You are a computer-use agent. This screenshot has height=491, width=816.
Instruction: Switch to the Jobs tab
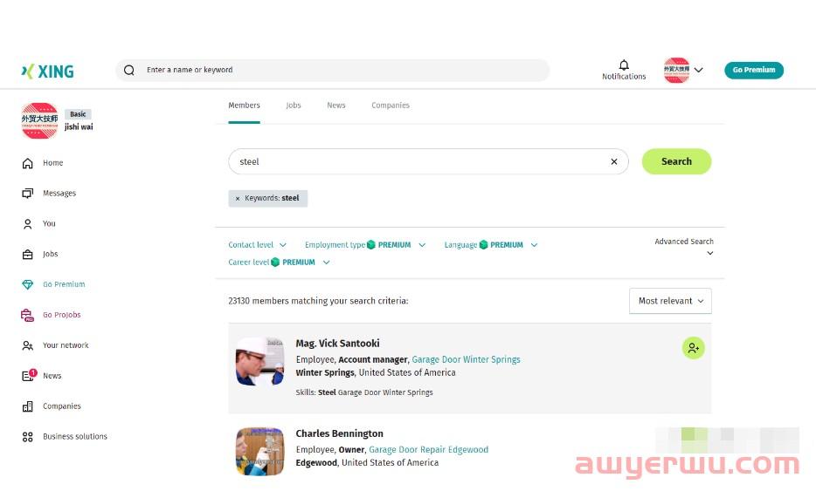tap(294, 106)
